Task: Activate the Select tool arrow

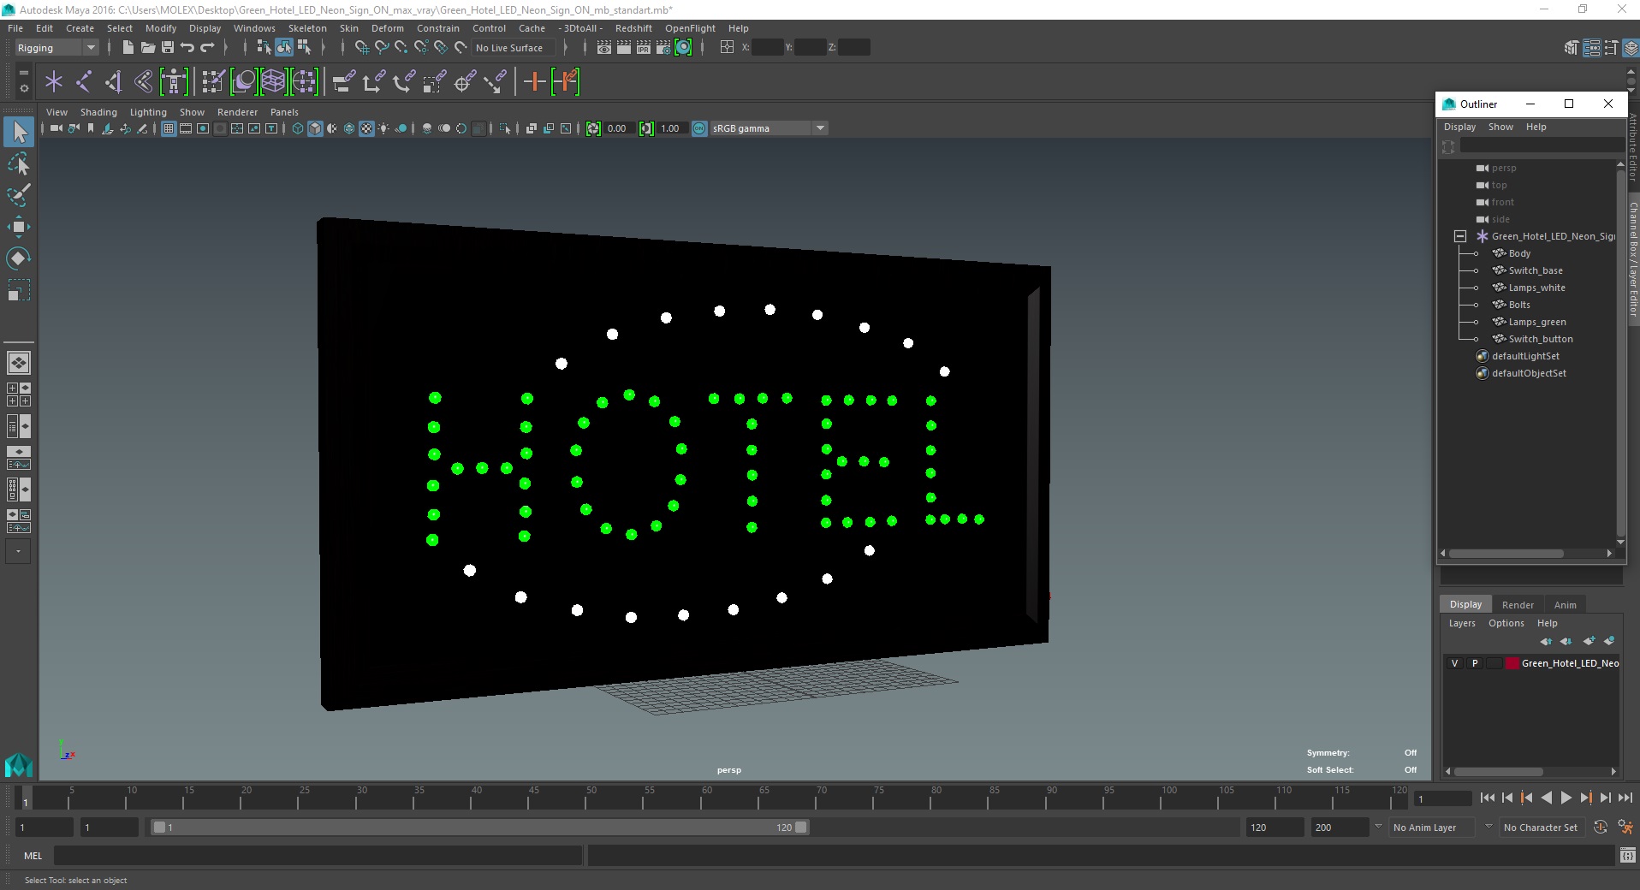Action: [x=19, y=132]
